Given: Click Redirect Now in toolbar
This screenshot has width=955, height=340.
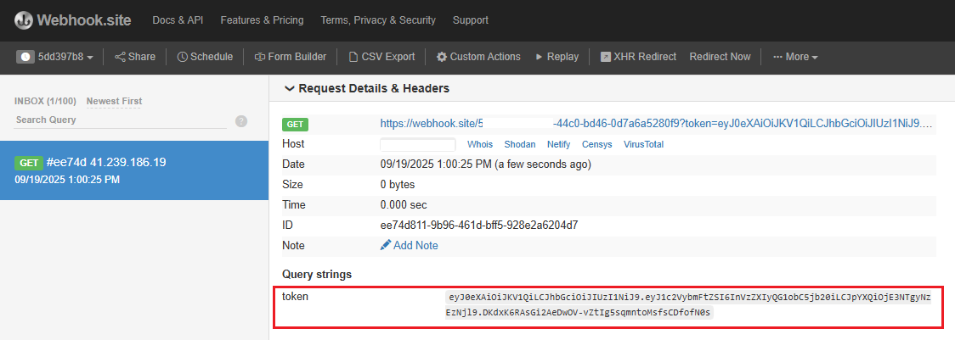Looking at the screenshot, I should pos(720,57).
